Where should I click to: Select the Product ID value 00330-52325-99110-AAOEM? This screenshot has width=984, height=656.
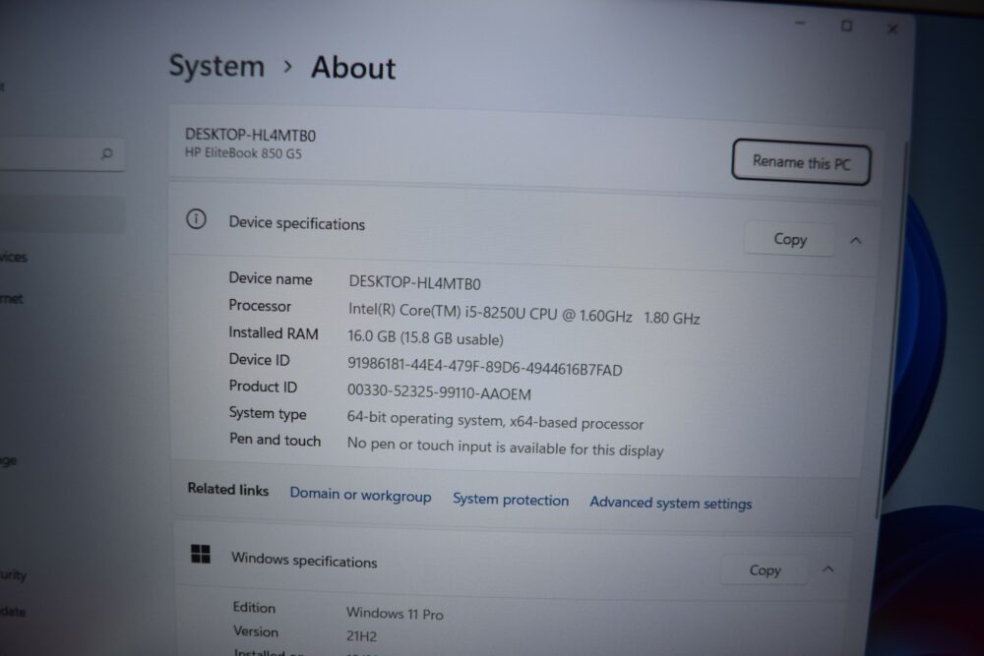[x=439, y=392]
